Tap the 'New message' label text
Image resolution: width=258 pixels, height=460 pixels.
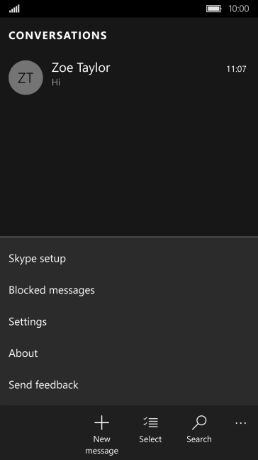pos(101,445)
